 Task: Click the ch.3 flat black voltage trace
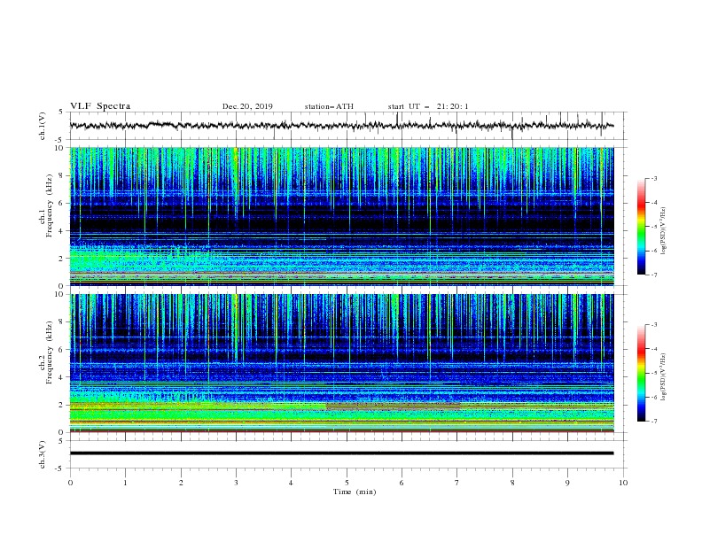pyautogui.click(x=341, y=453)
